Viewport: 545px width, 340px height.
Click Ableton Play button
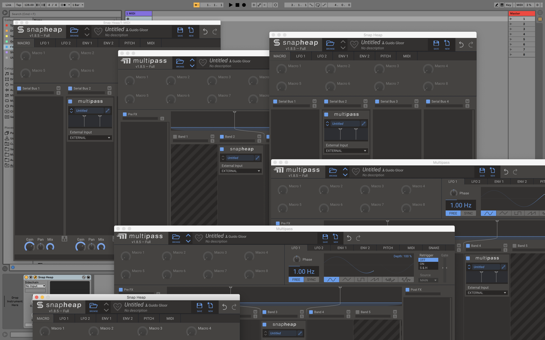tap(230, 5)
